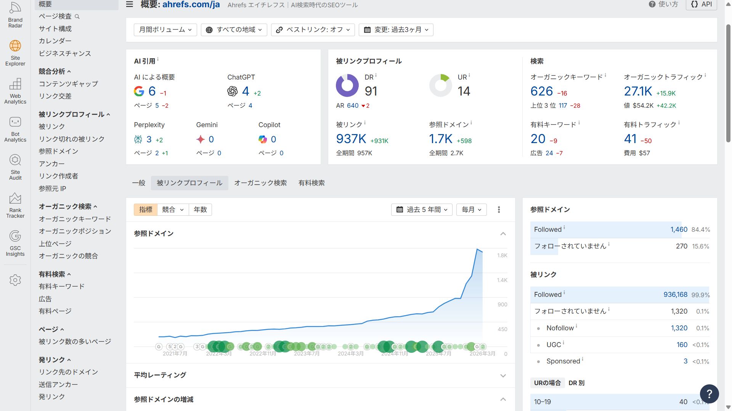732x411 pixels.
Task: Open GSC Insights panel
Action: coord(15,242)
